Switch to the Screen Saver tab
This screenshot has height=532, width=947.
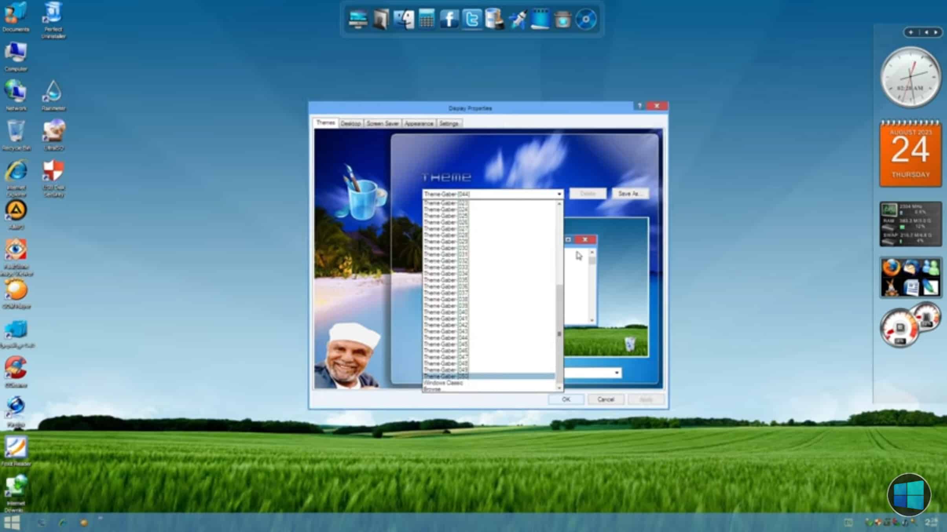point(383,123)
